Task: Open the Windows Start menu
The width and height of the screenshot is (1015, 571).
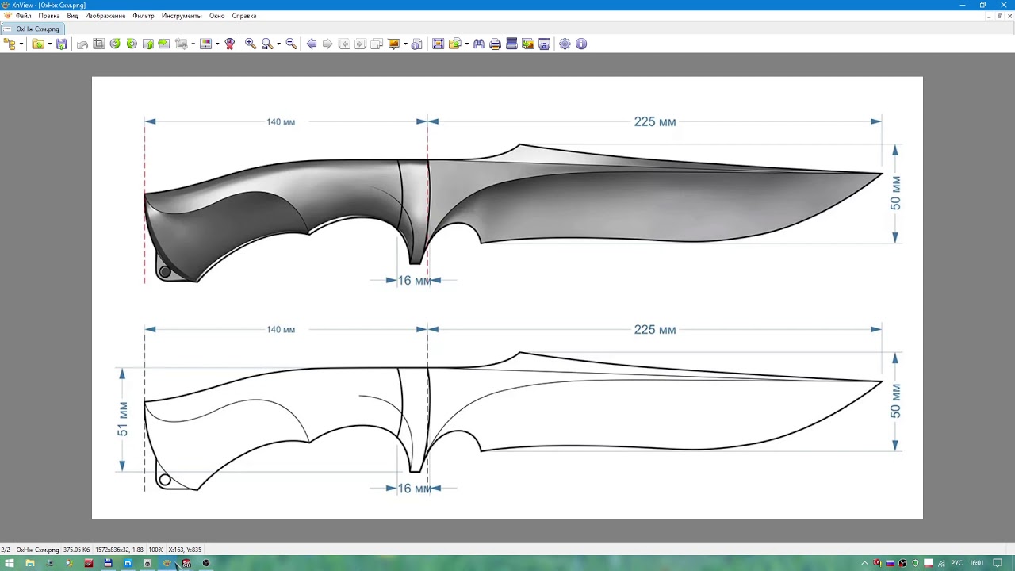Action: click(10, 563)
